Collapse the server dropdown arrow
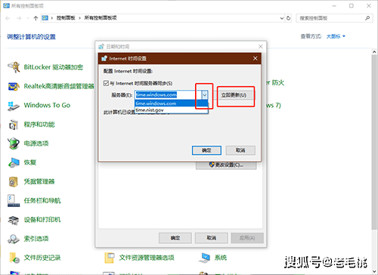Screen dimensions: 378x275 tap(205, 95)
